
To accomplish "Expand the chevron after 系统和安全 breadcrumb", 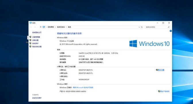I will (66, 27).
